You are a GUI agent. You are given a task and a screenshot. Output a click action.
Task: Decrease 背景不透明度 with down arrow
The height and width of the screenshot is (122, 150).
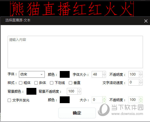coord(79,93)
